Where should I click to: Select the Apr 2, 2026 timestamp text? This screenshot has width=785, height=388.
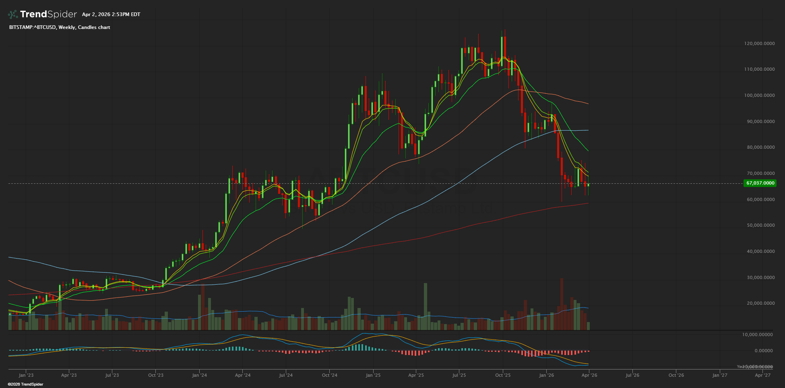(111, 14)
